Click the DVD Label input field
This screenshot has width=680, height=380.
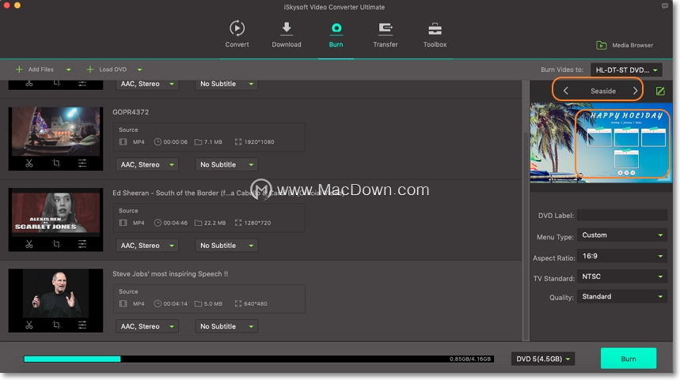622,215
